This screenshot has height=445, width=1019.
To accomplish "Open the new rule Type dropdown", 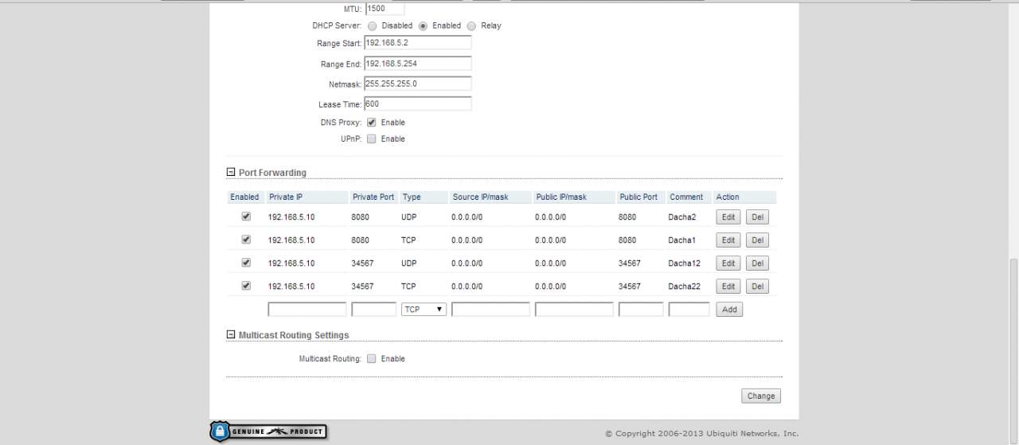I will click(424, 310).
